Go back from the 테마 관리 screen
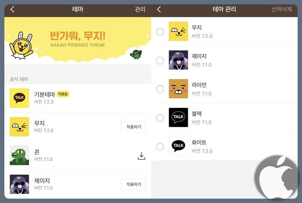 pyautogui.click(x=159, y=9)
